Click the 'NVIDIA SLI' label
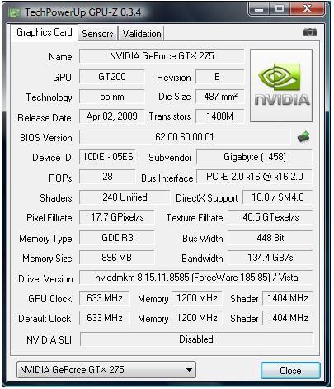Image resolution: width=334 pixels, height=389 pixels. pyautogui.click(x=49, y=340)
